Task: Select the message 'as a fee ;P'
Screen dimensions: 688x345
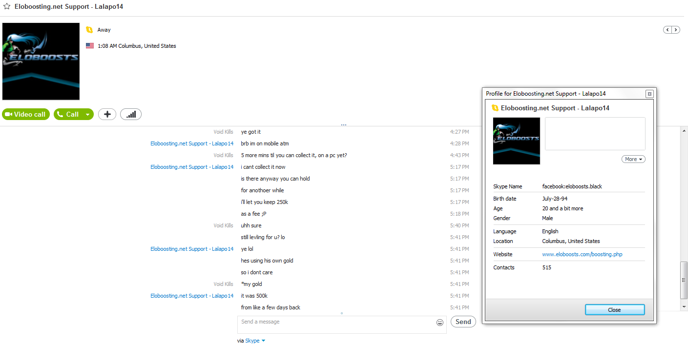Action: (253, 214)
